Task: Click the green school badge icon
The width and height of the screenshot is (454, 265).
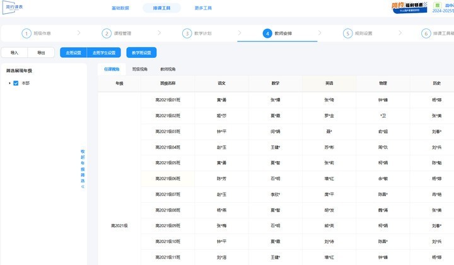Action: 436,5
